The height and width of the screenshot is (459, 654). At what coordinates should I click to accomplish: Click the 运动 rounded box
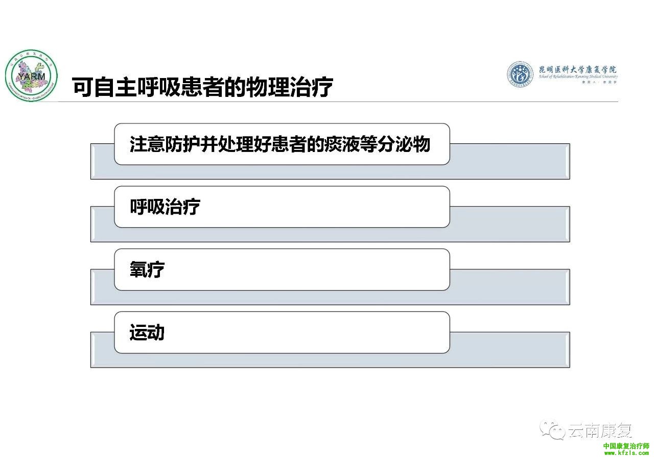pos(282,333)
